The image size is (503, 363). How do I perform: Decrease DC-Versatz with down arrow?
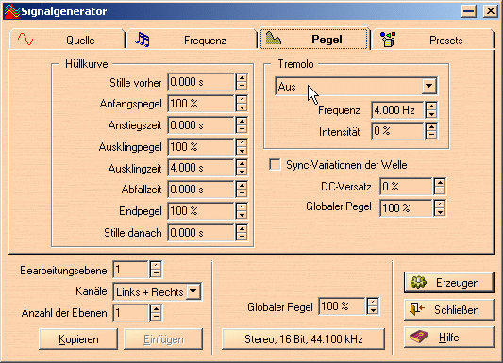[440, 190]
